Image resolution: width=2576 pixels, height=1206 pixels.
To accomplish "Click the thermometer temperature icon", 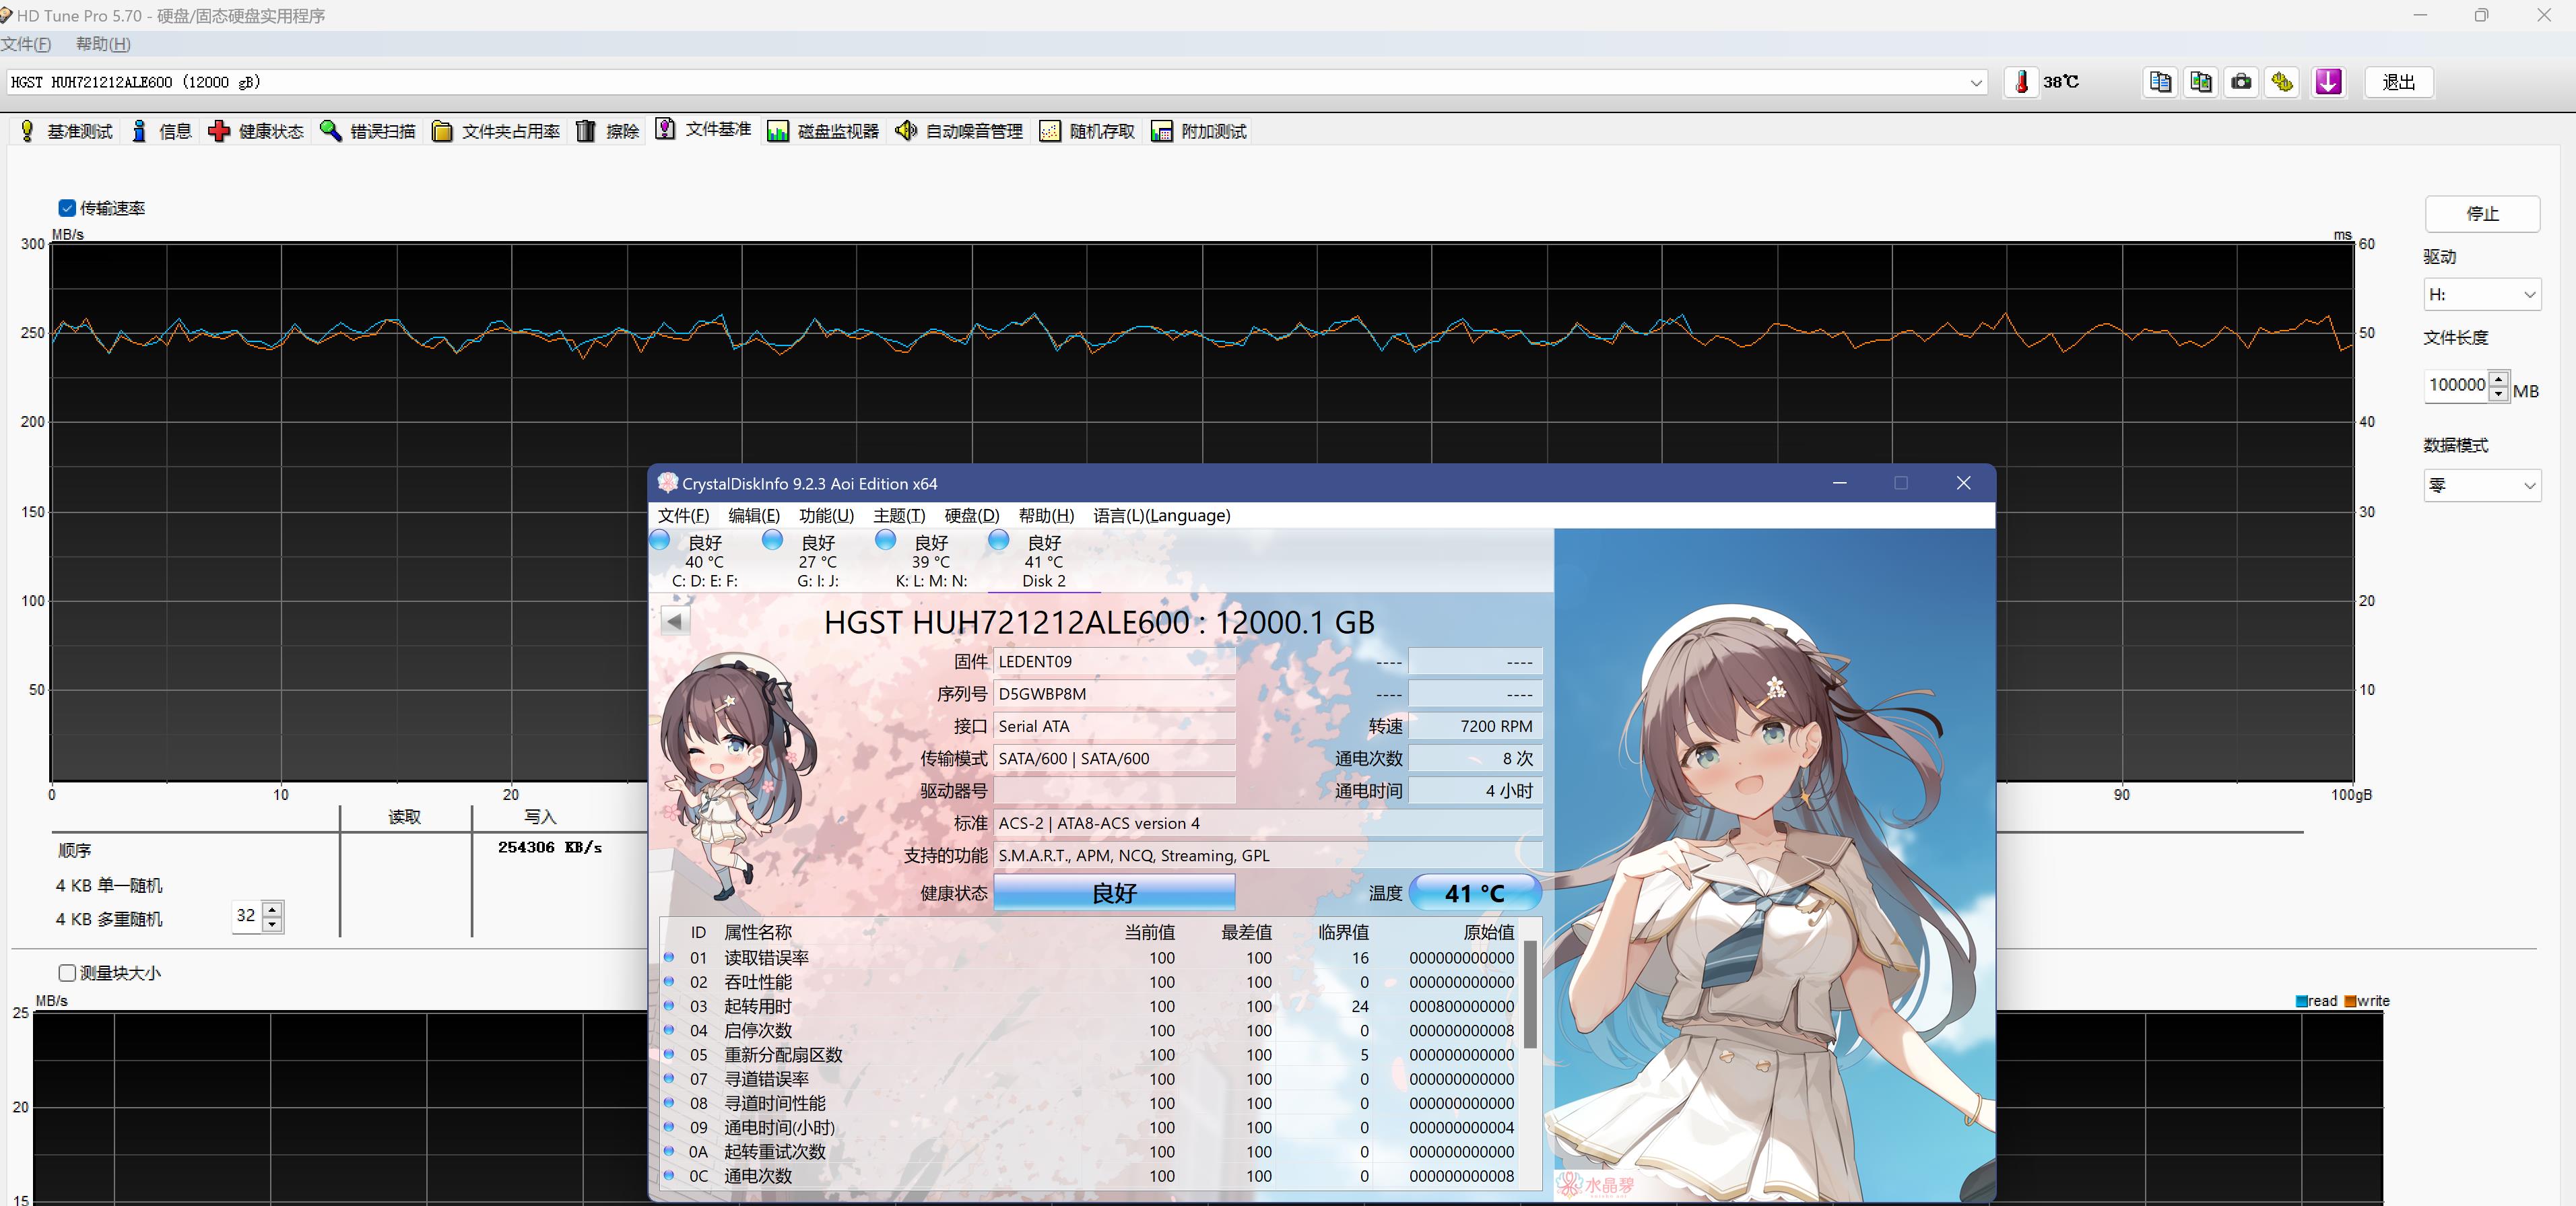I will (2021, 82).
